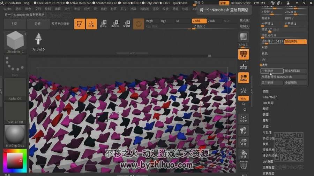
Task: Expand the 对齐 section
Action: tap(264, 48)
